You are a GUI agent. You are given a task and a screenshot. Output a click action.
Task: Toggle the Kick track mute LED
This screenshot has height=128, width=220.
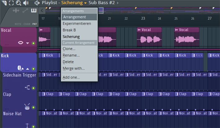pos(33,68)
